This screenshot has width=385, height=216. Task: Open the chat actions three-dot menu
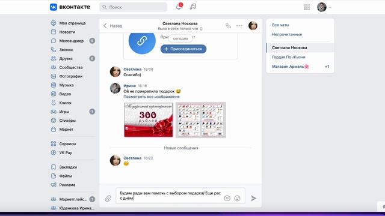point(239,25)
